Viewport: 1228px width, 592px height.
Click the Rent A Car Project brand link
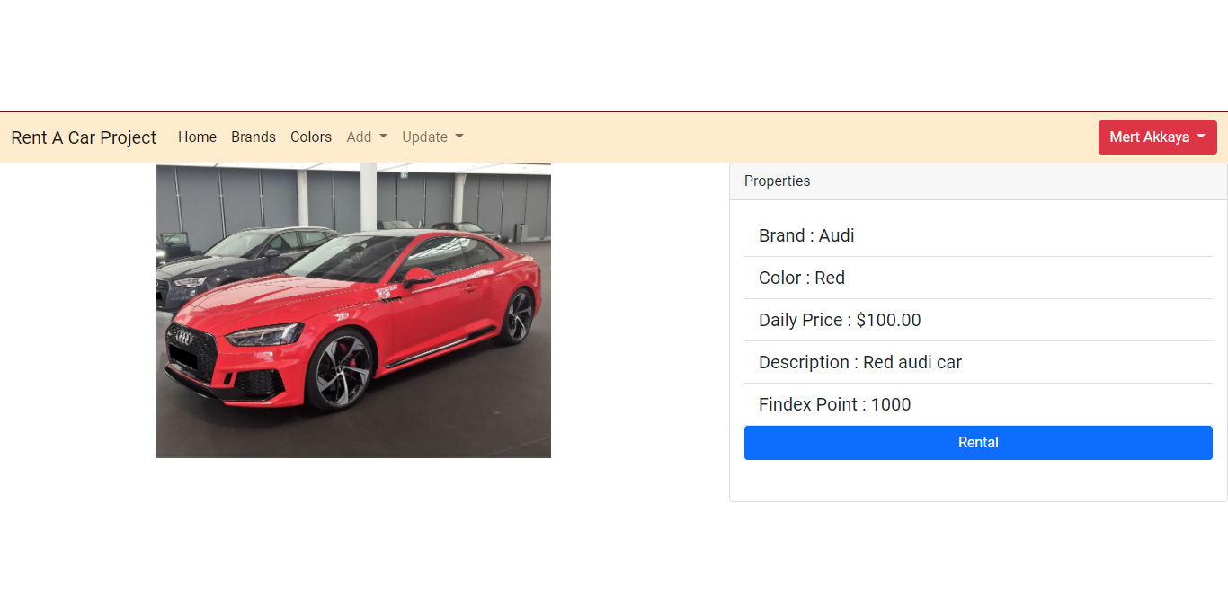tap(83, 137)
